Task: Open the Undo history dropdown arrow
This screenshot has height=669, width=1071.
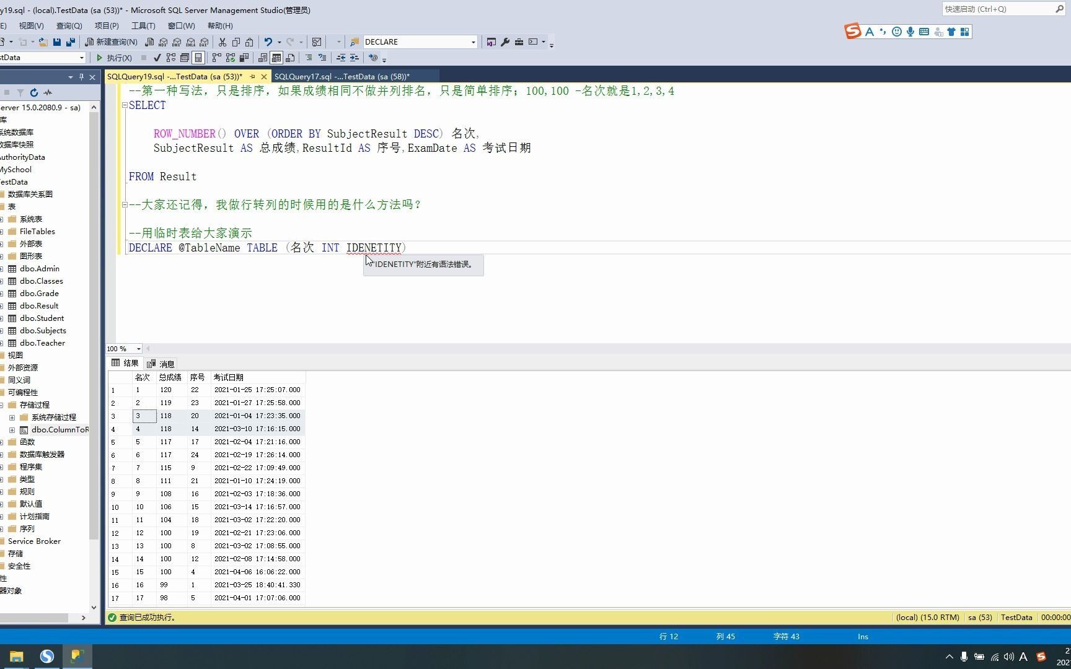Action: click(279, 42)
